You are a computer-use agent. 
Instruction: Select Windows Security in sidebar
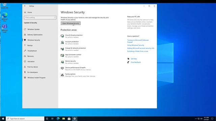coord(34,40)
